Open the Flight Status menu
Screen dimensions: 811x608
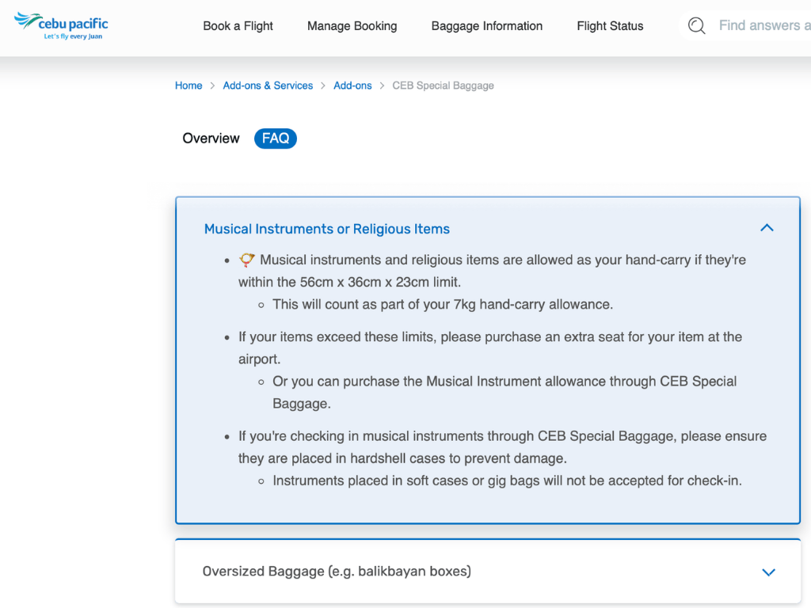(x=610, y=26)
